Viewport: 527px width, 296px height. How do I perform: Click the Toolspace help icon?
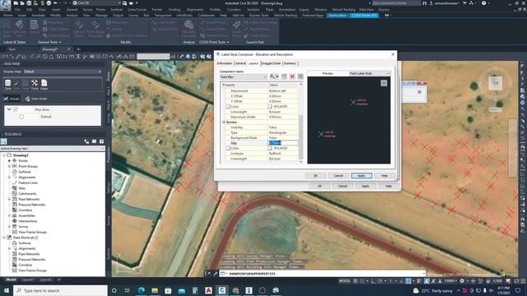click(x=101, y=141)
